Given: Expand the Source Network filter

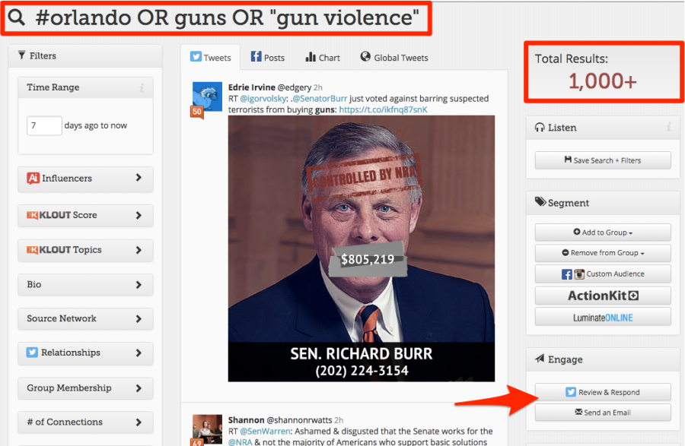Looking at the screenshot, I should pyautogui.click(x=85, y=318).
